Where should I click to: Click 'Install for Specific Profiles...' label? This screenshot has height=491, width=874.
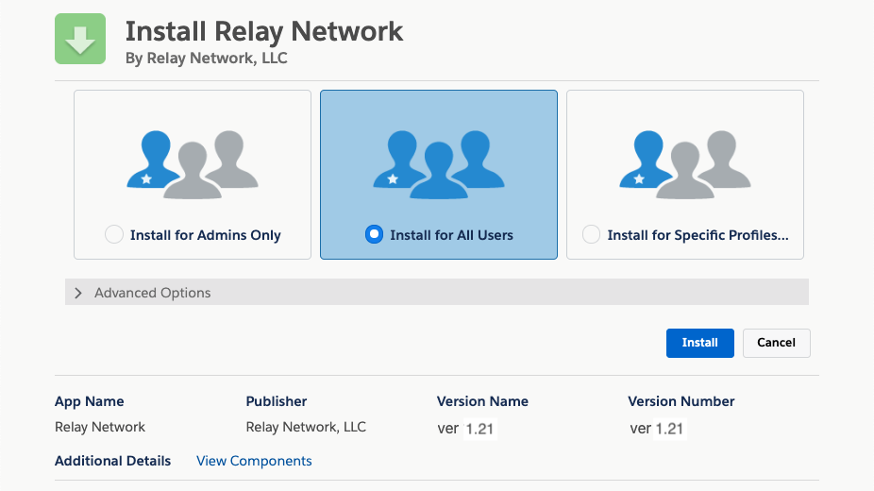click(x=698, y=235)
